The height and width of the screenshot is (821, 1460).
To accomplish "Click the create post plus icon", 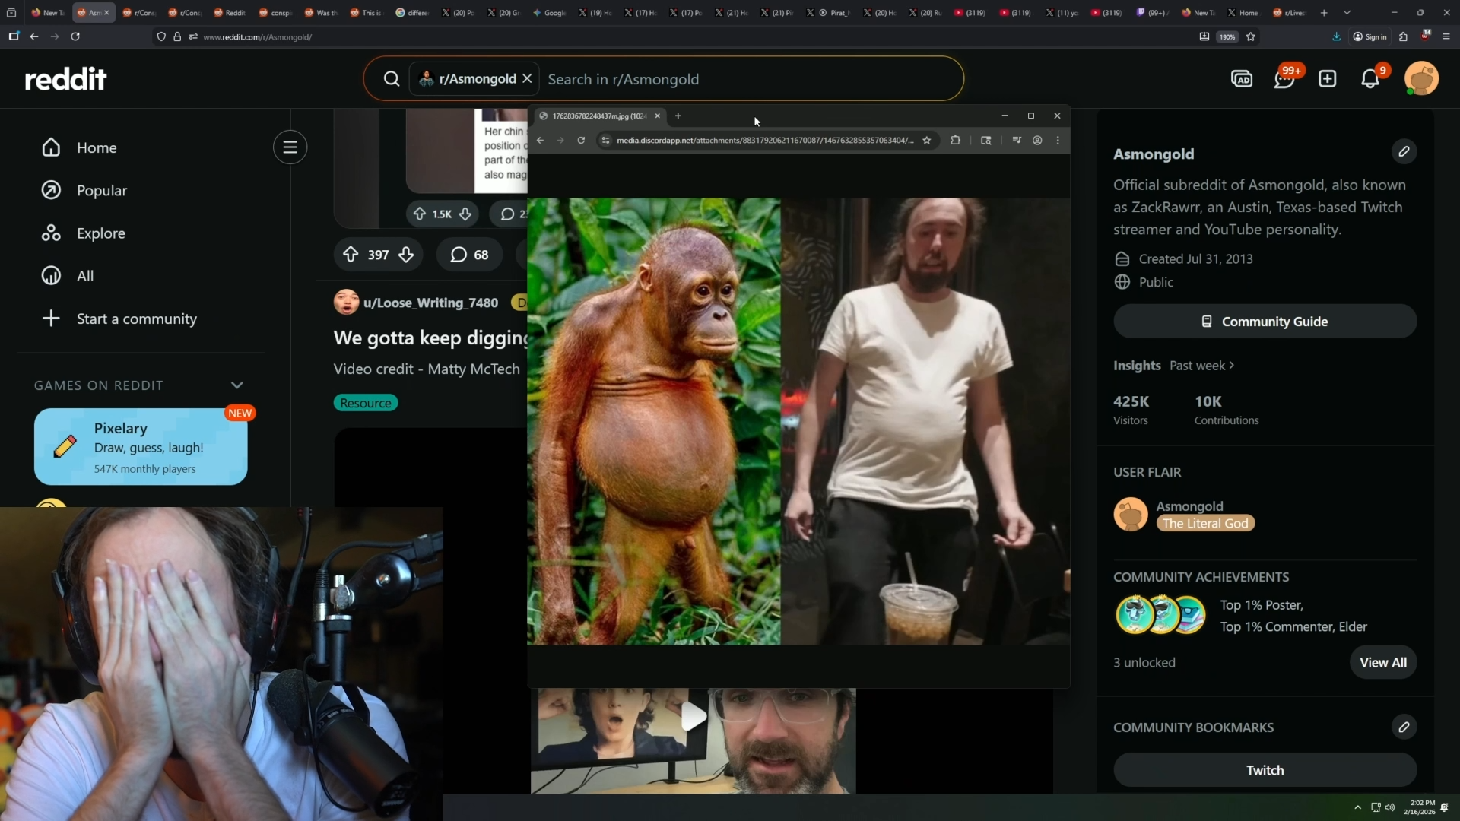I will pos(1327,79).
